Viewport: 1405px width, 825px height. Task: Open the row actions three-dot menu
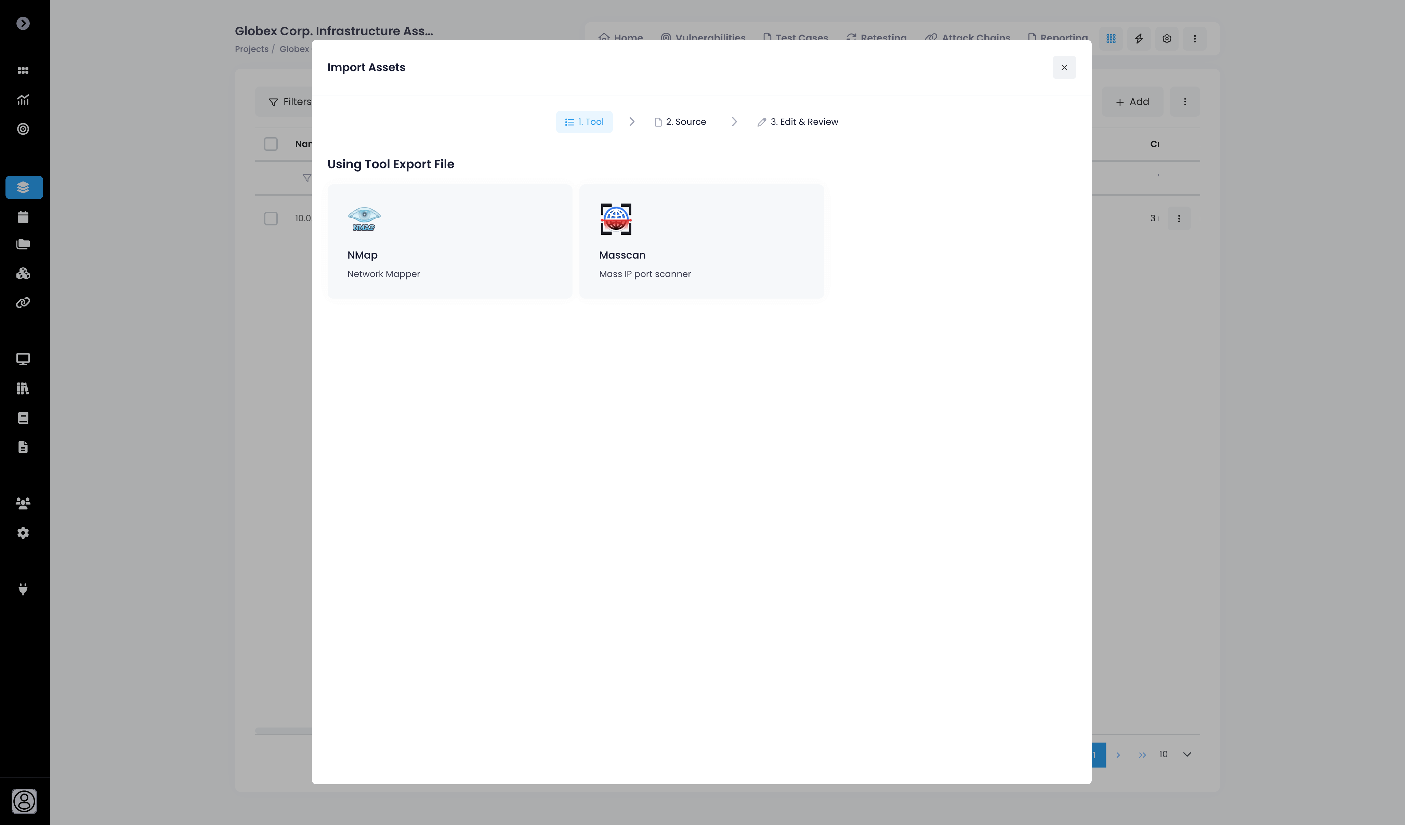[1179, 219]
